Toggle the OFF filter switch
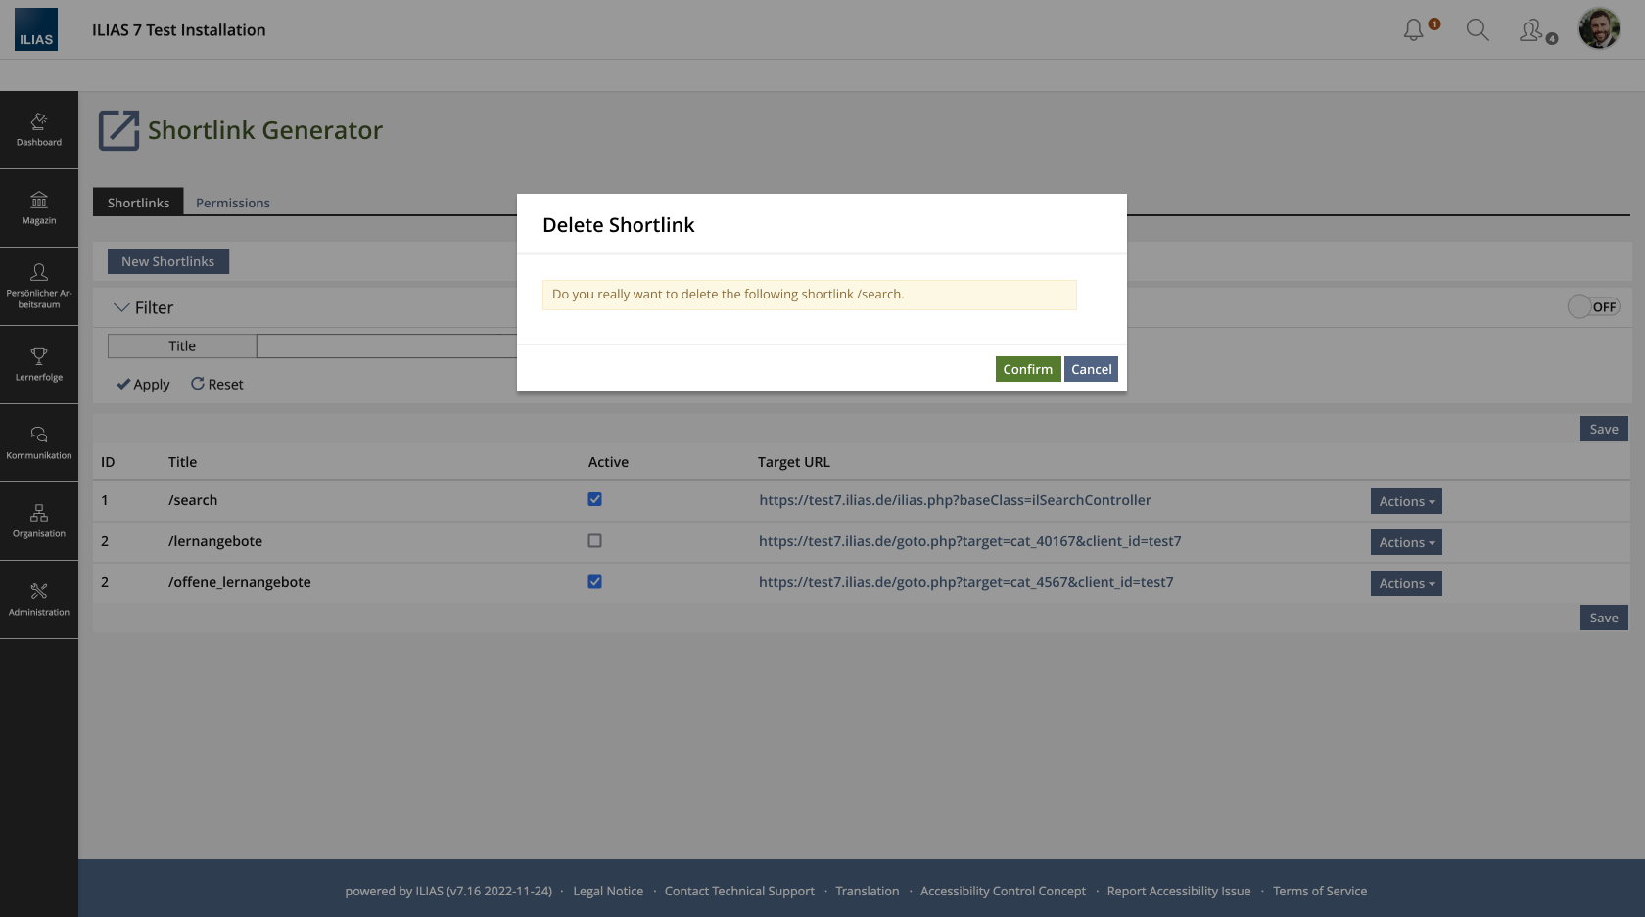1645x917 pixels. pos(1593,307)
